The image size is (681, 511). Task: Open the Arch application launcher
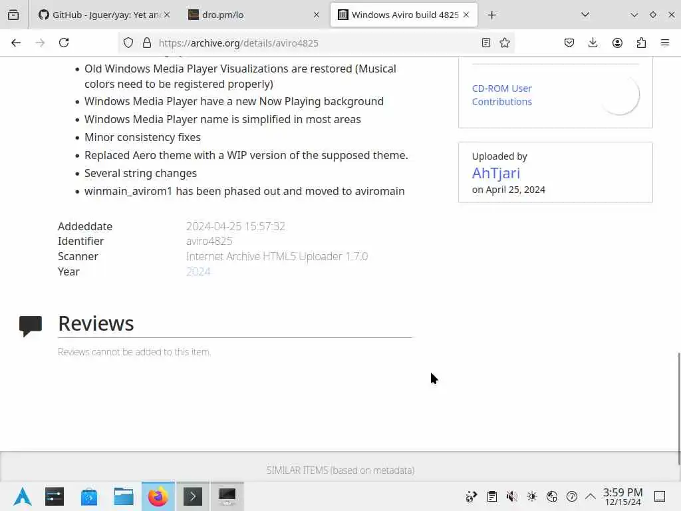22,496
